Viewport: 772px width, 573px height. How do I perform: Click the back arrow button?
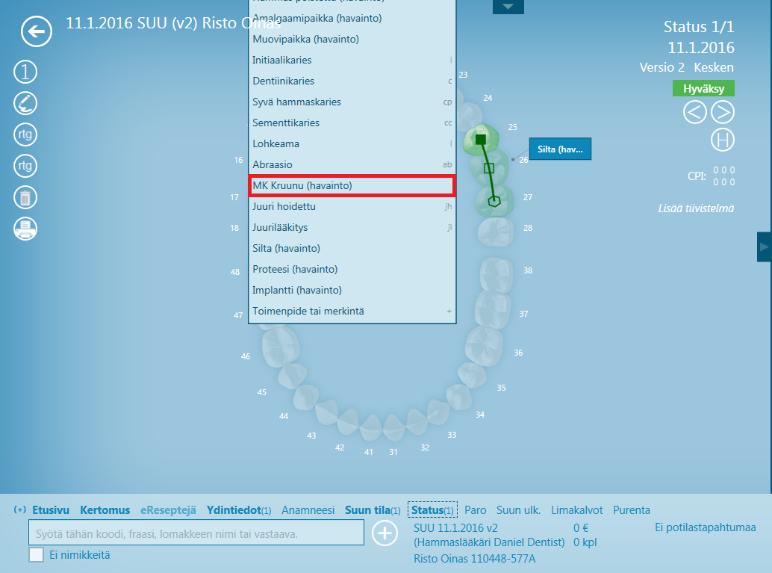(x=37, y=31)
